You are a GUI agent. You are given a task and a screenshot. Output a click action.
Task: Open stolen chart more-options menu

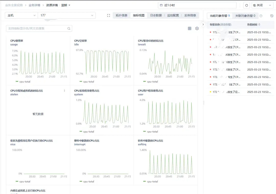click(x=64, y=91)
